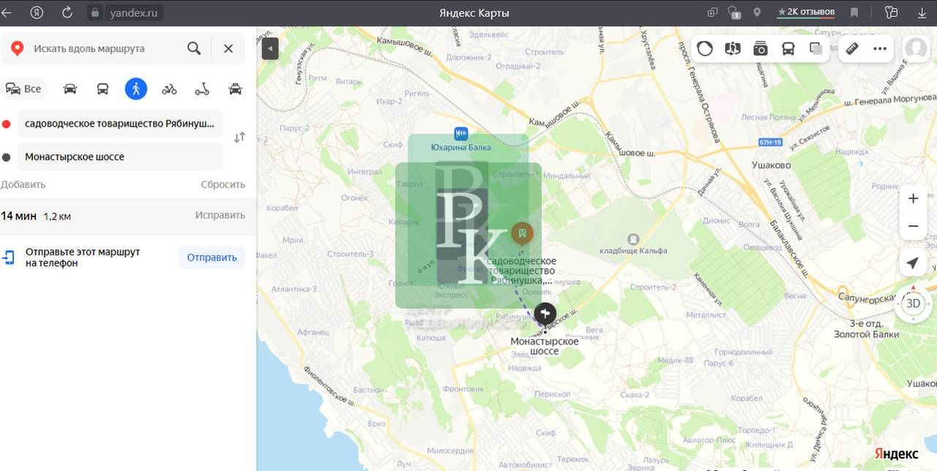Select the 'Все' transport modes tab

point(23,88)
